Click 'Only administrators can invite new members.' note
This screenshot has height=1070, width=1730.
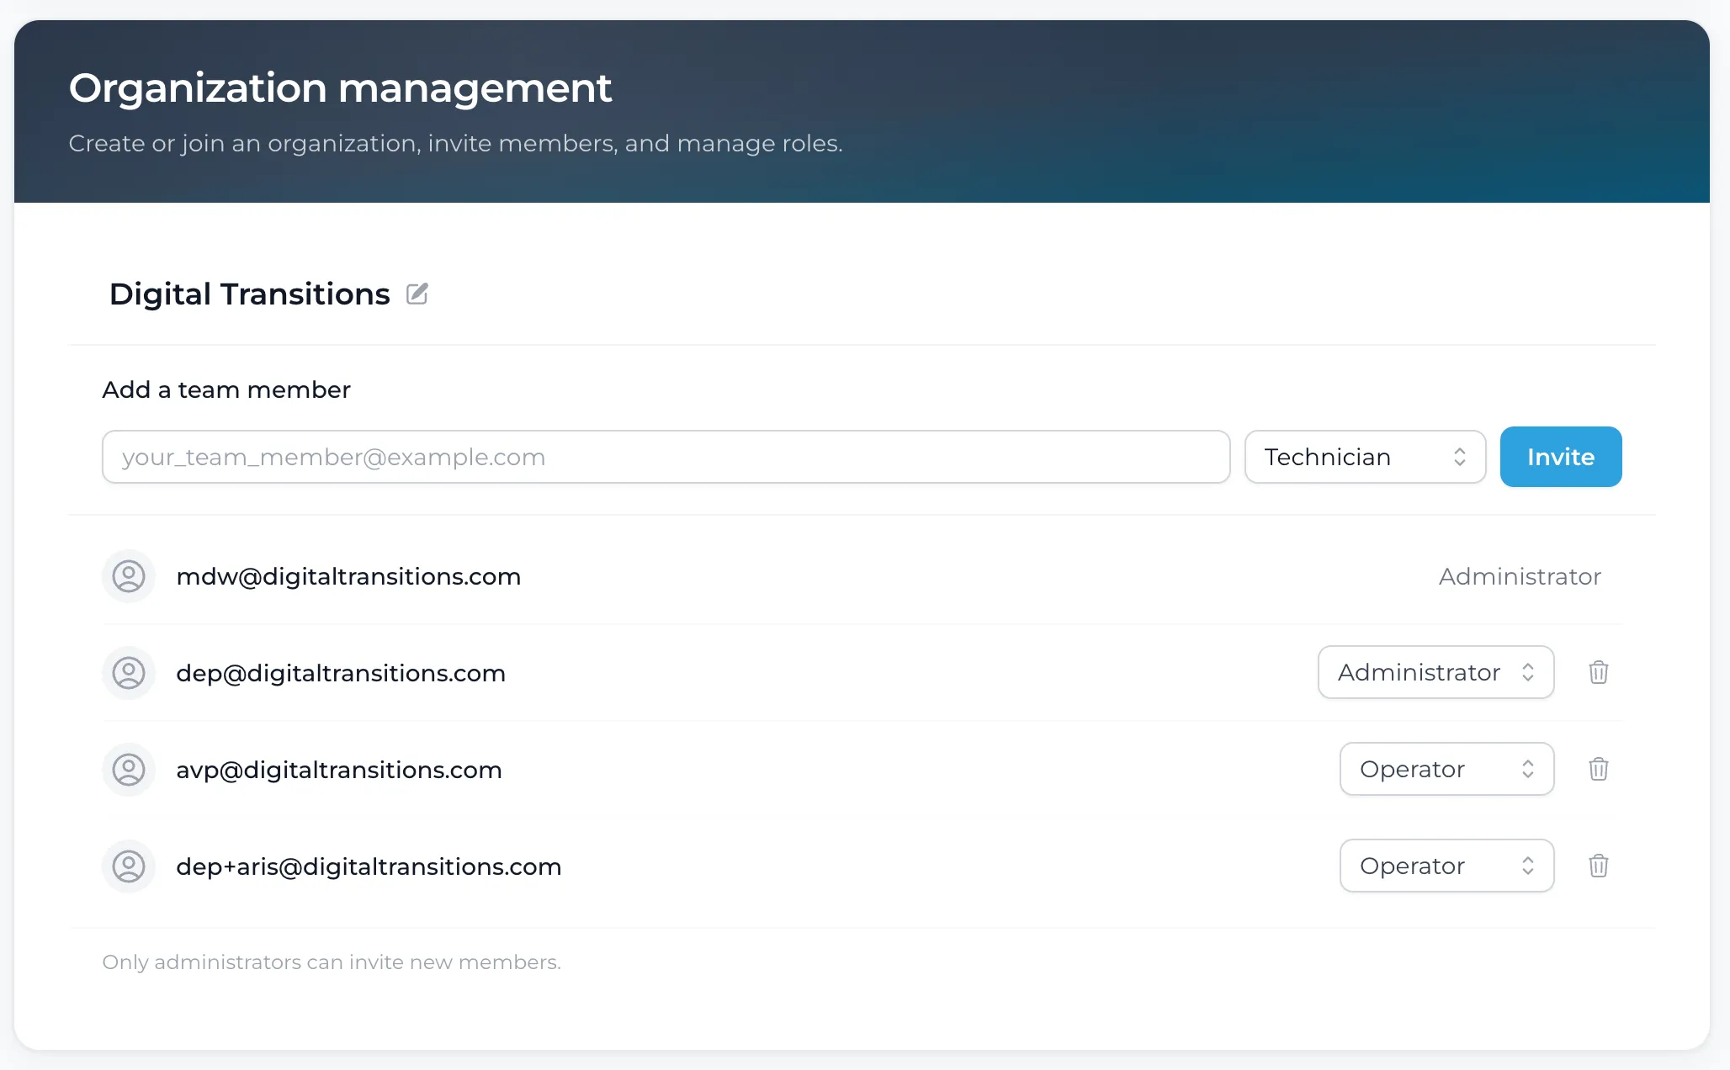click(332, 961)
